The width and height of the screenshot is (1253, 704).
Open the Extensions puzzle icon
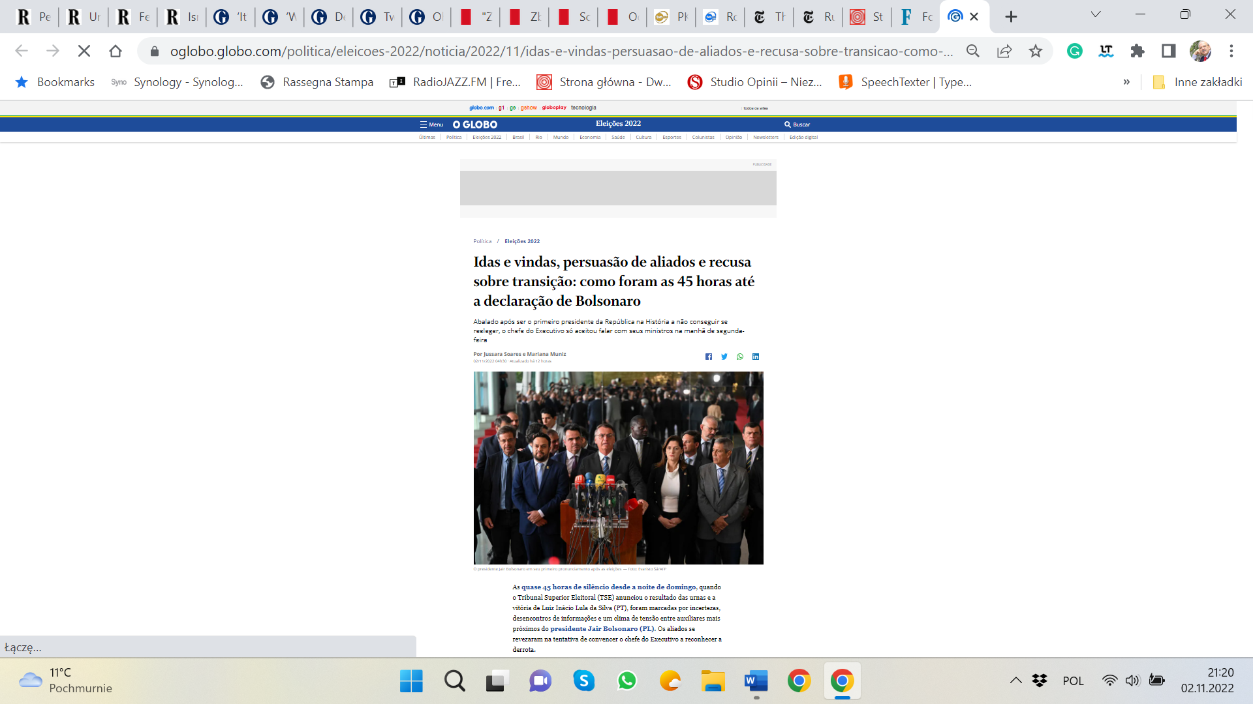(x=1137, y=51)
